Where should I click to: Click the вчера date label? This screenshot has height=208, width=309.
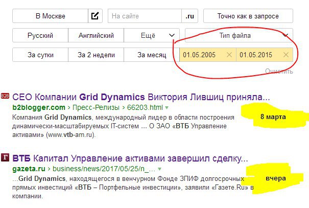[276, 178]
